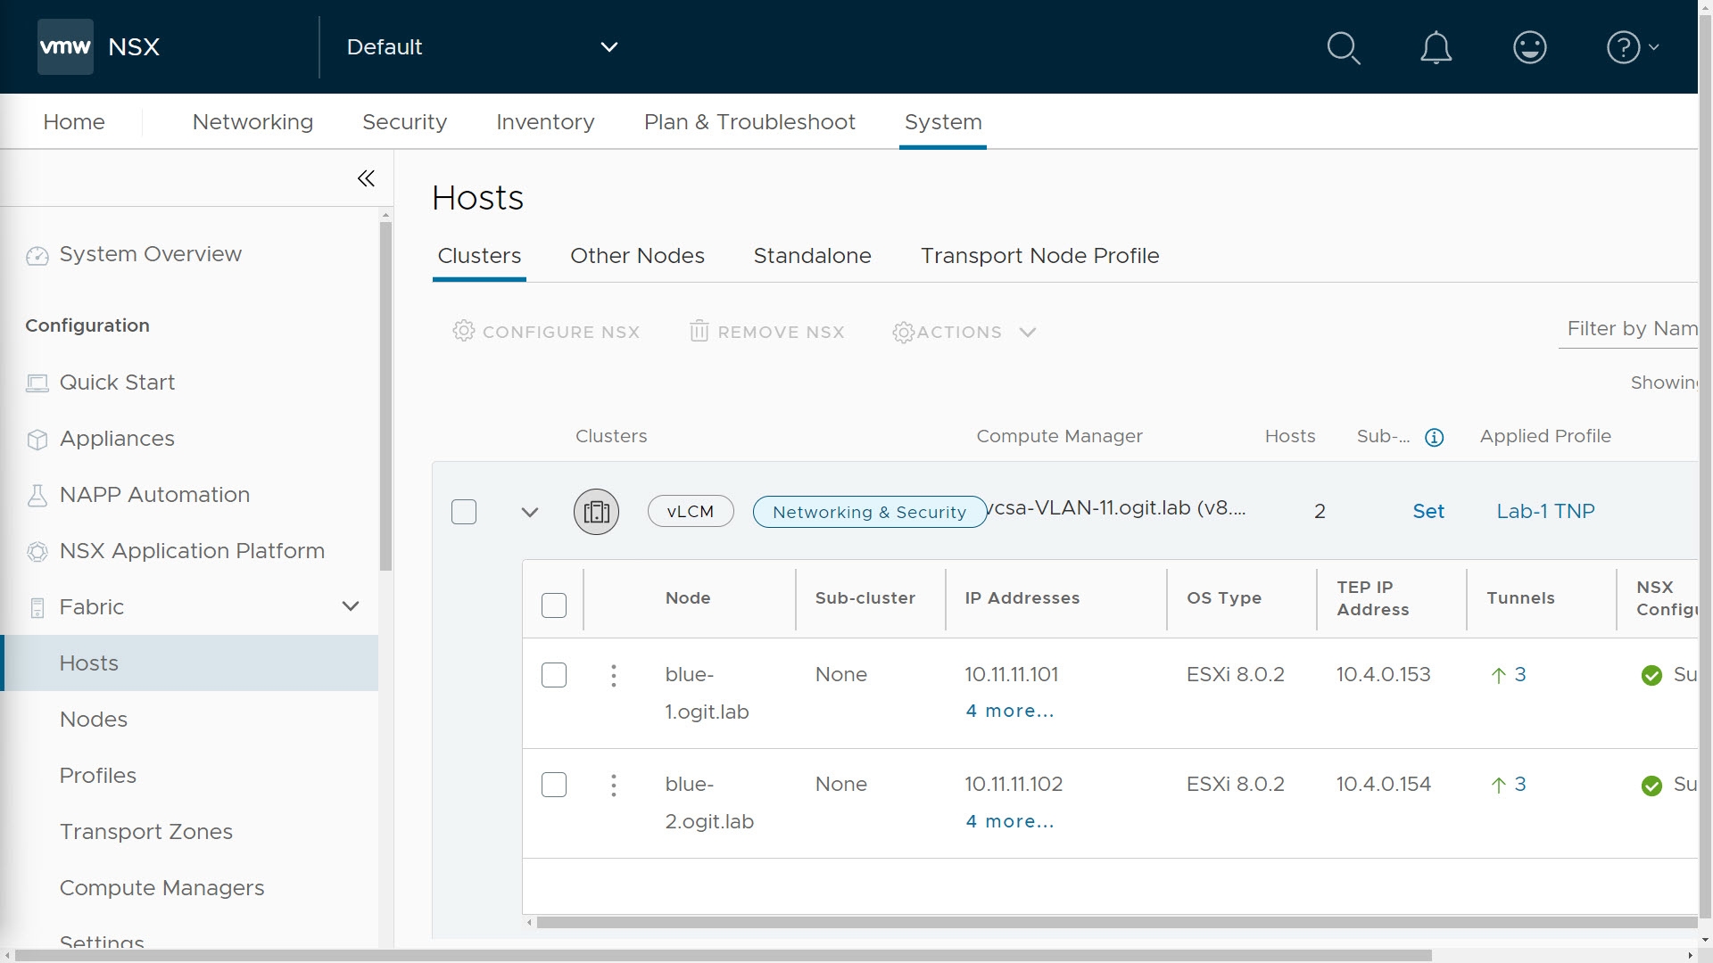
Task: Click the 4 more link under 10.11.11.101
Action: coord(1009,711)
